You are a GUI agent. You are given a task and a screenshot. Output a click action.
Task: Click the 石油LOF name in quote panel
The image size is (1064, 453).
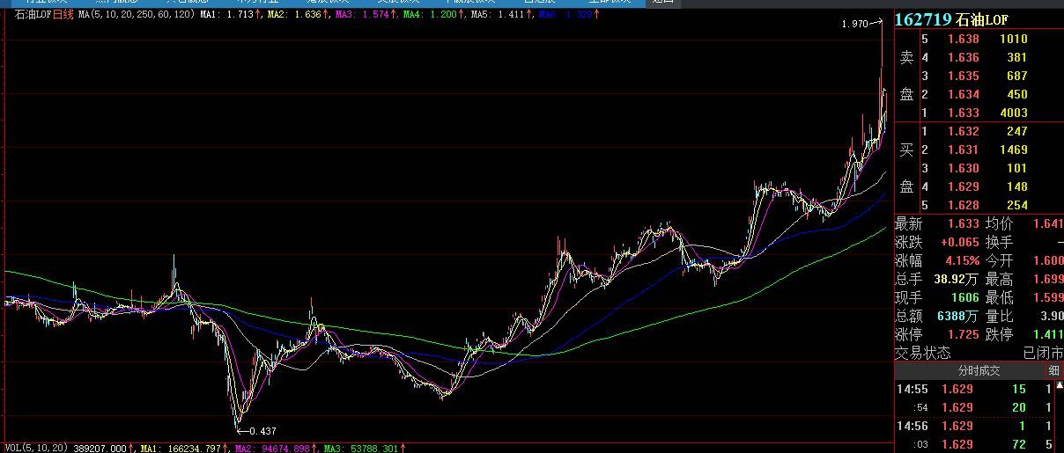(978, 19)
